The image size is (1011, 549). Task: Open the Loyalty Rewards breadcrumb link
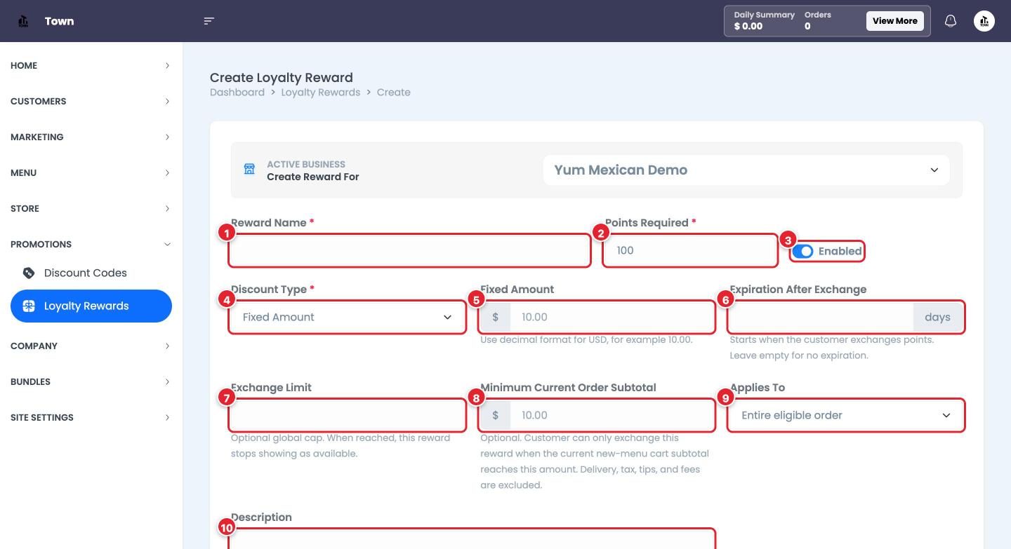click(321, 93)
